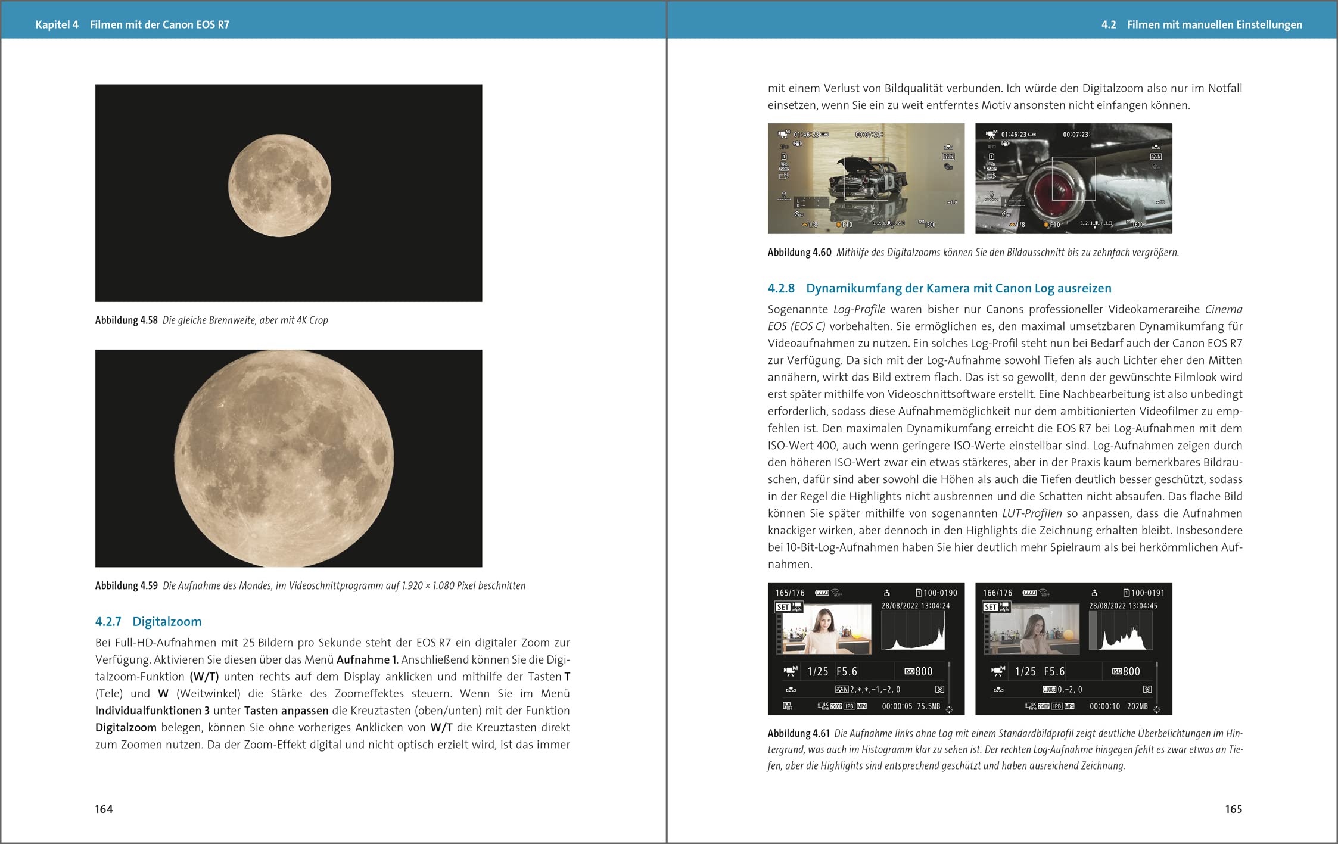
Task: Click the "x1.0" zoom factor readout
Action: pos(952,203)
